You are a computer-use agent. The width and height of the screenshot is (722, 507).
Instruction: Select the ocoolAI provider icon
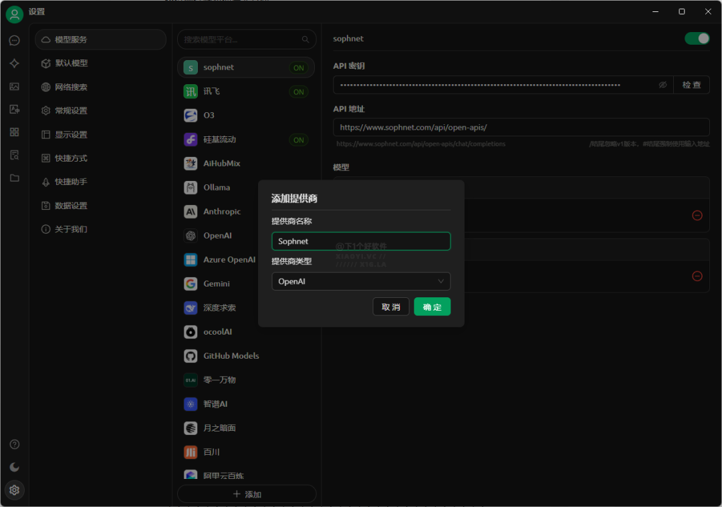click(x=191, y=332)
